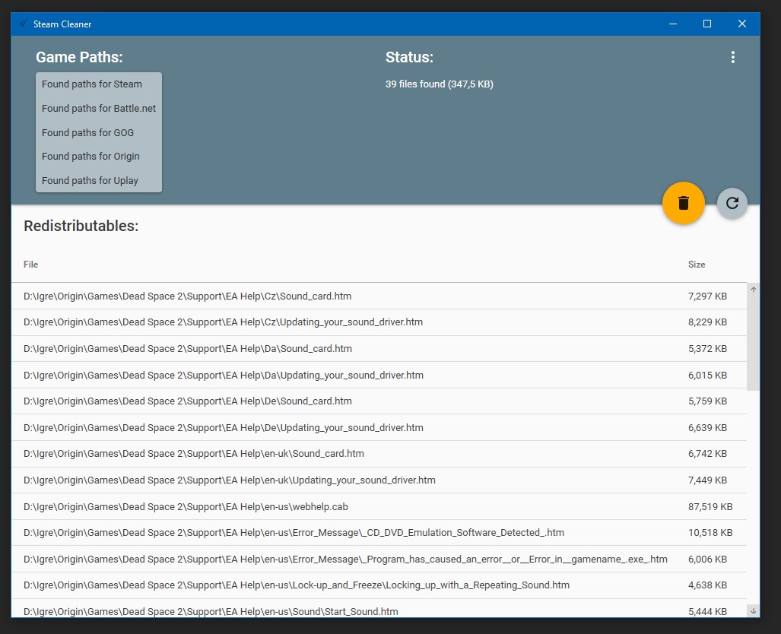Select the Locking_up_with_a_Repeating_Sound.htm row
781x634 pixels.
tap(379, 585)
